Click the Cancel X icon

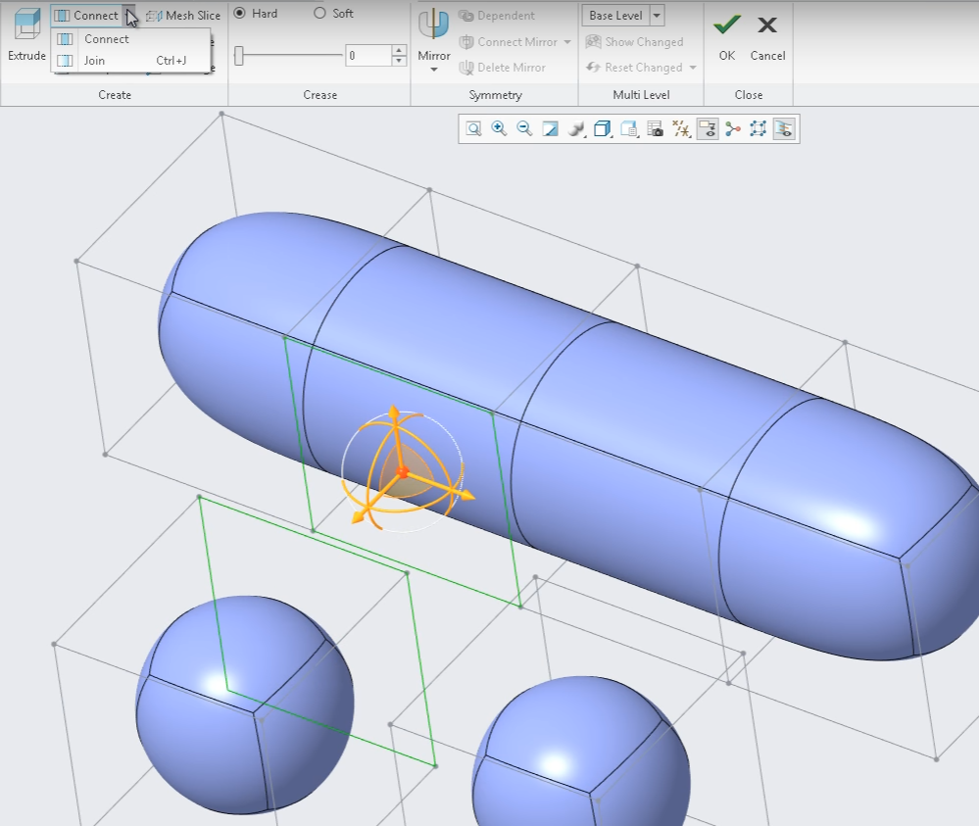pyautogui.click(x=767, y=24)
